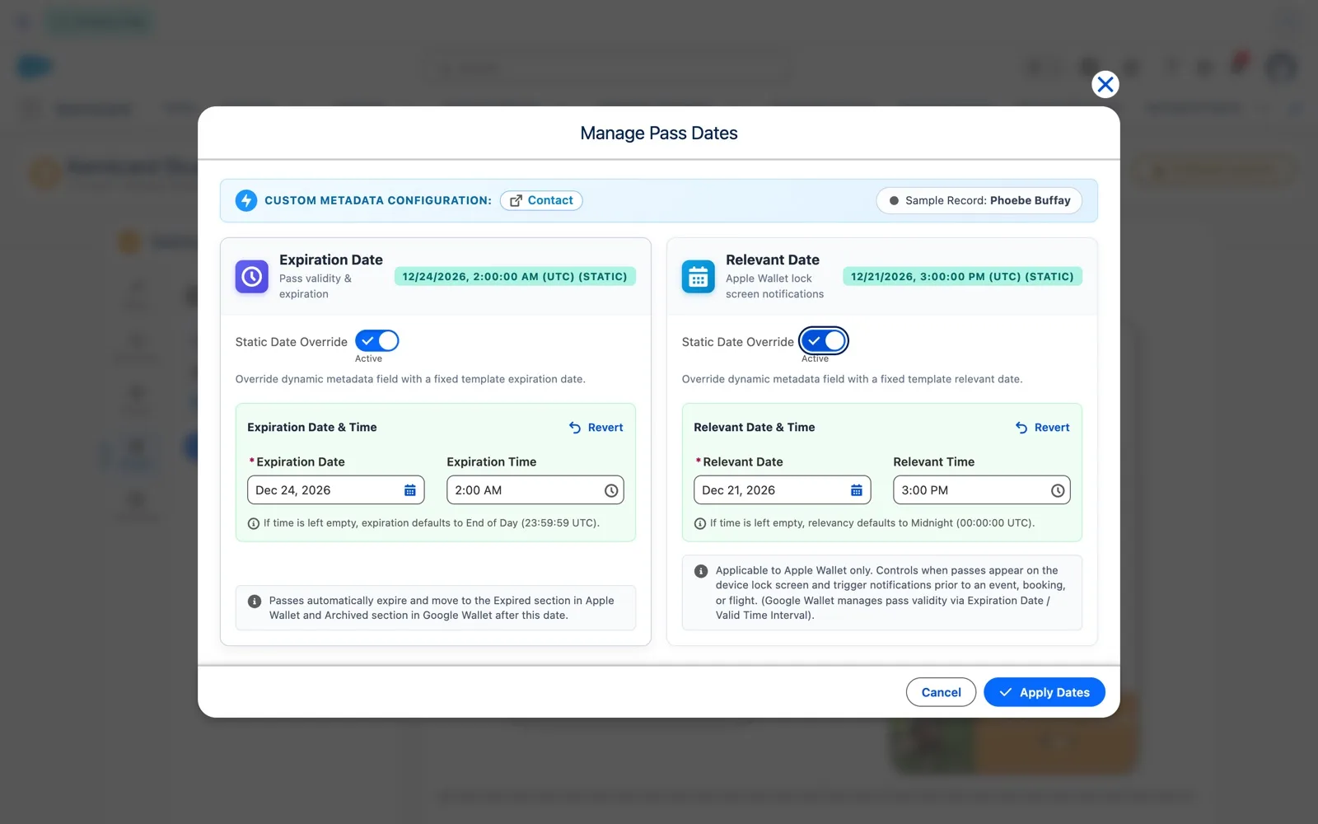Click info icon beside relevancy default note

click(x=700, y=523)
